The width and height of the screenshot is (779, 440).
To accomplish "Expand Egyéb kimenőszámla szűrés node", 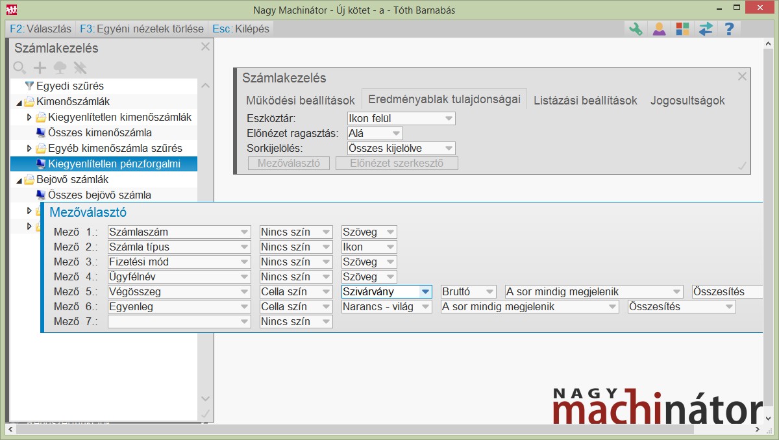I will [29, 149].
